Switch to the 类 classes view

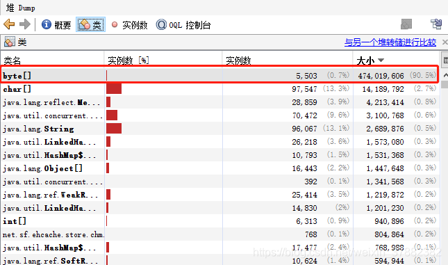[x=90, y=24]
